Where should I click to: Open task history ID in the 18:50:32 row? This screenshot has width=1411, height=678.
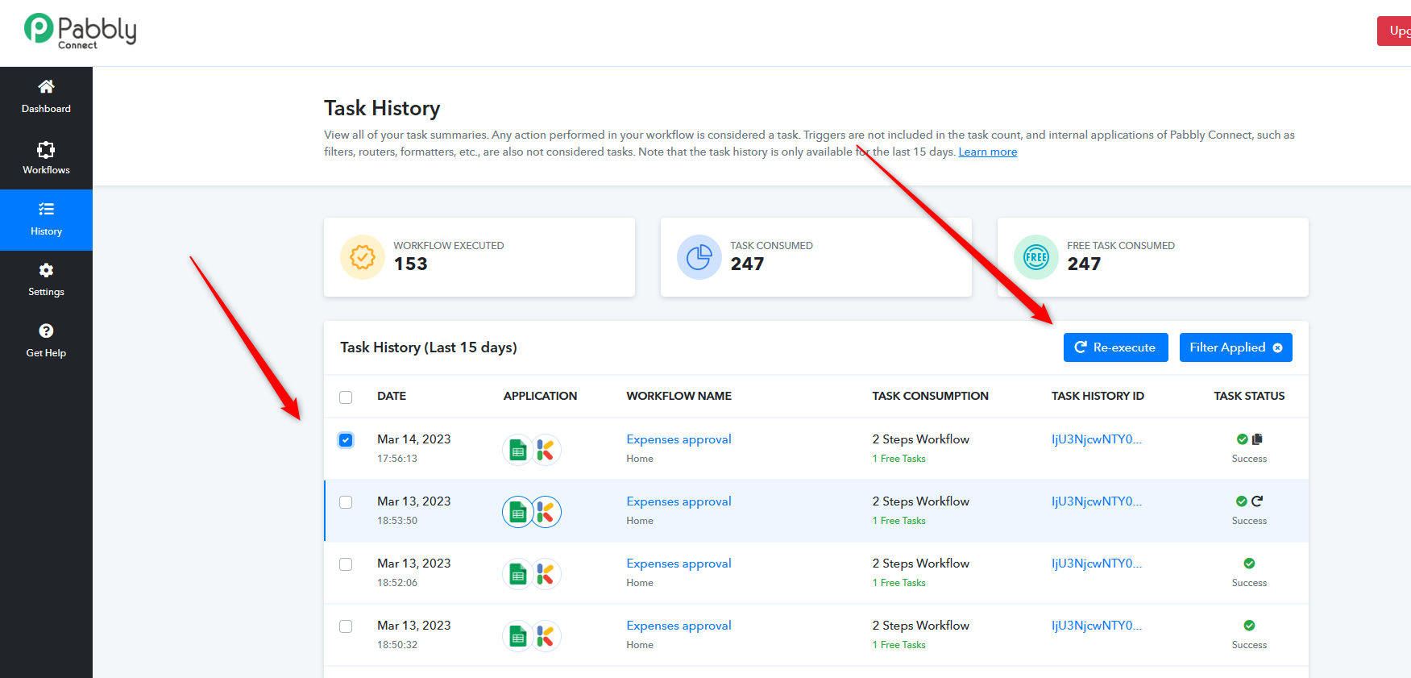coord(1097,626)
